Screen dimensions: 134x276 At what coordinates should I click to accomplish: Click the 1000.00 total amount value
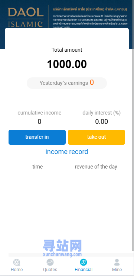[x=67, y=64]
